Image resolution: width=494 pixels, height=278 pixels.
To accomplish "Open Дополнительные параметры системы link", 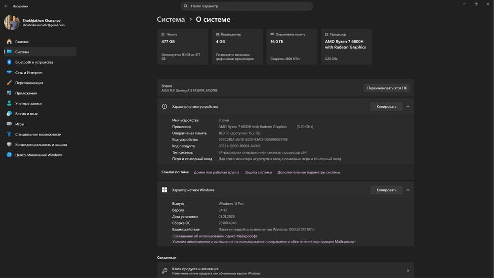I will pyautogui.click(x=309, y=172).
